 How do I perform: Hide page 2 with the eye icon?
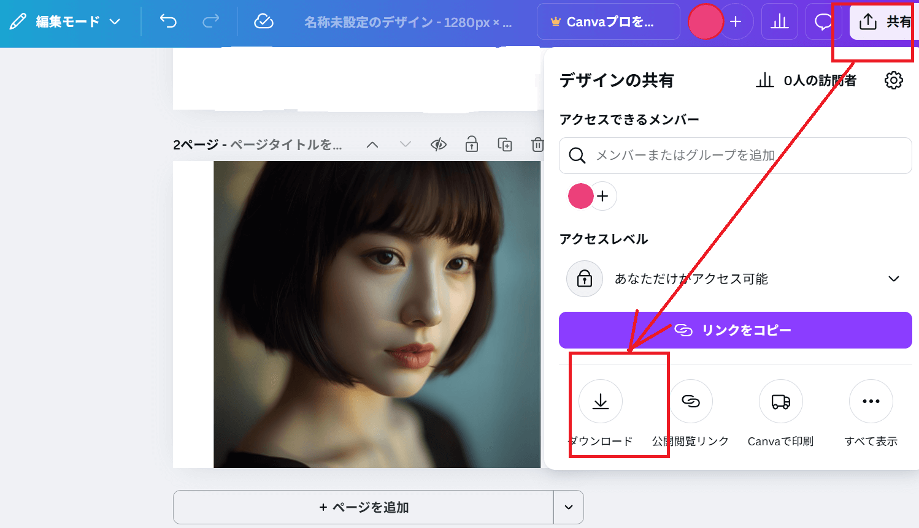tap(438, 145)
